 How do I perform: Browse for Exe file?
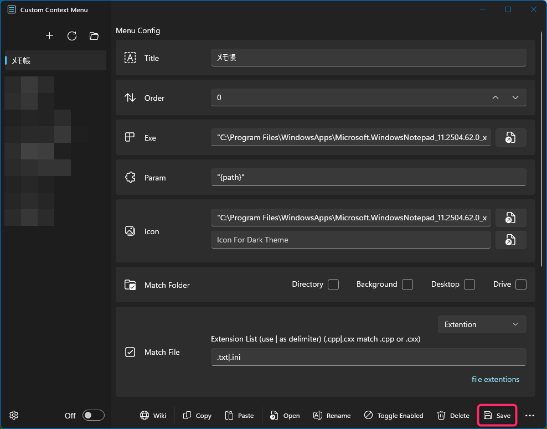click(x=510, y=137)
